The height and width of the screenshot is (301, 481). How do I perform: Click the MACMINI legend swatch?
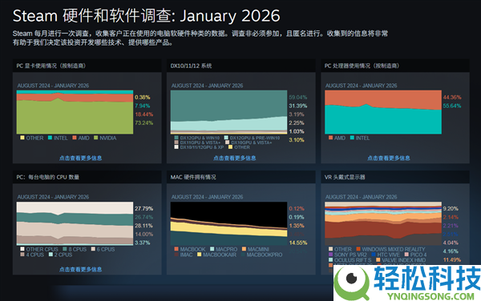[244, 249]
